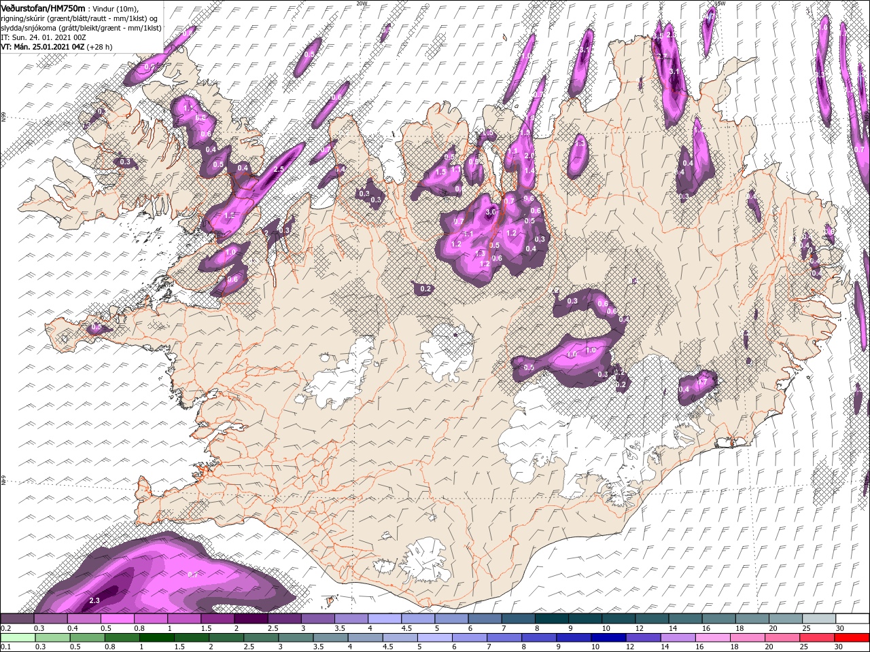Click the '3.0' snowfall value on the map
Viewport: 870px width, 652px height.
(490, 213)
